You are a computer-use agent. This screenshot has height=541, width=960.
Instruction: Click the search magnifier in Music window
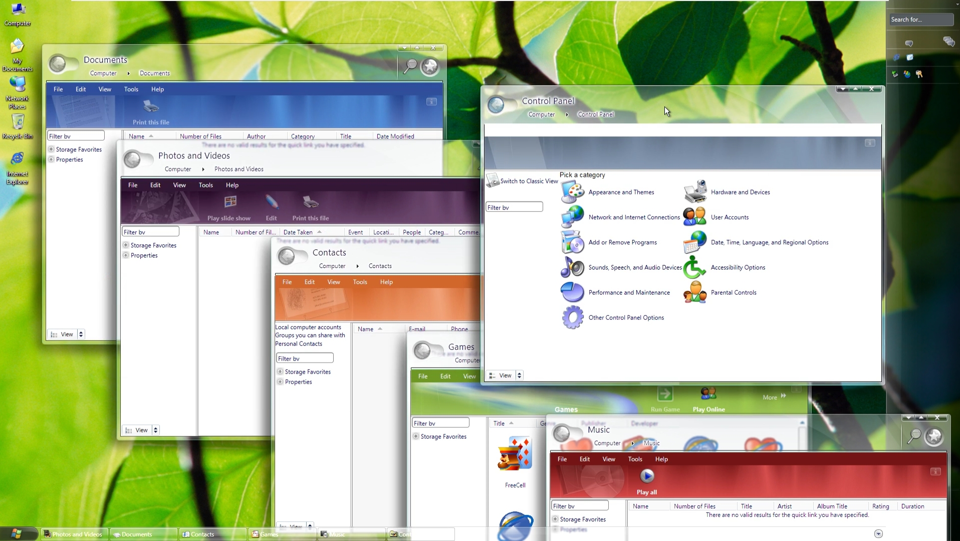click(914, 436)
